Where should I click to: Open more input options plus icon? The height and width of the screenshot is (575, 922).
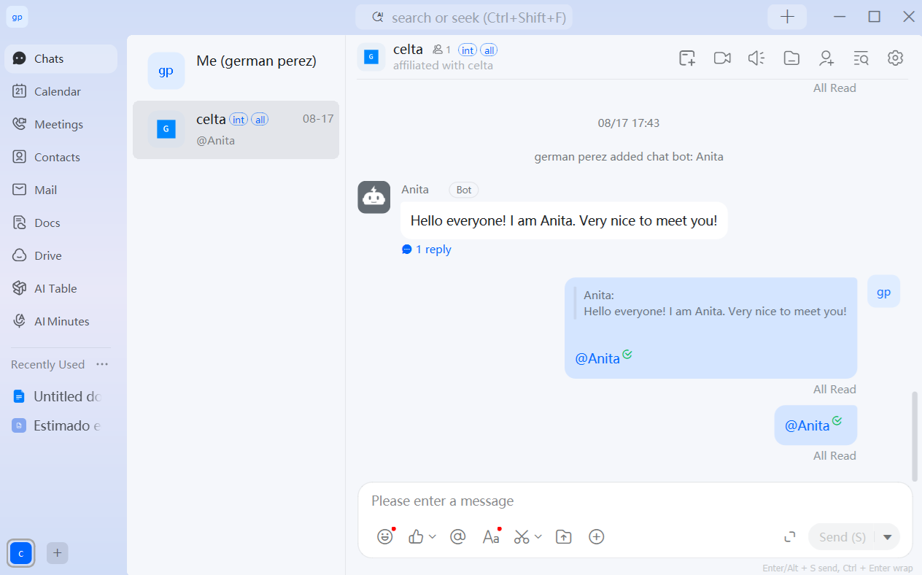point(597,537)
